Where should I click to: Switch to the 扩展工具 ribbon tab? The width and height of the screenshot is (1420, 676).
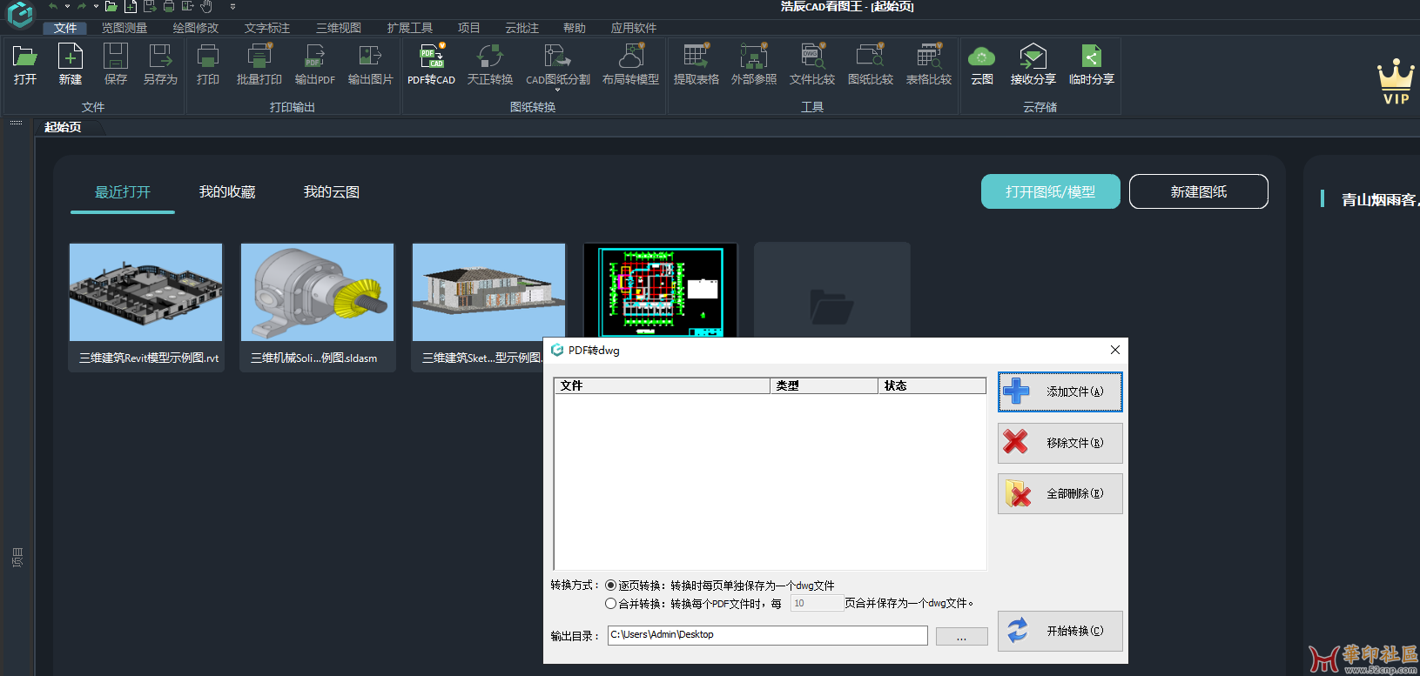coord(410,28)
